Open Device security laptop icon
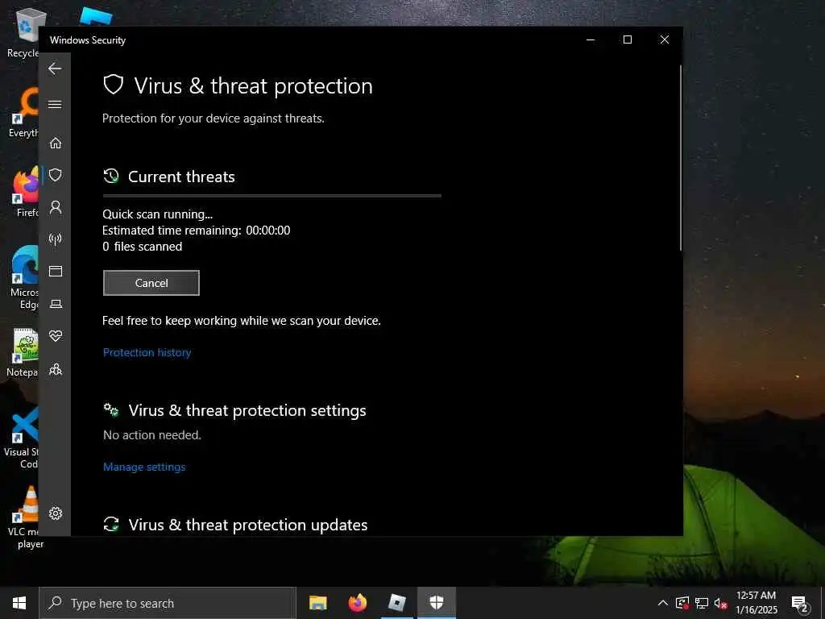This screenshot has width=825, height=619. point(56,304)
